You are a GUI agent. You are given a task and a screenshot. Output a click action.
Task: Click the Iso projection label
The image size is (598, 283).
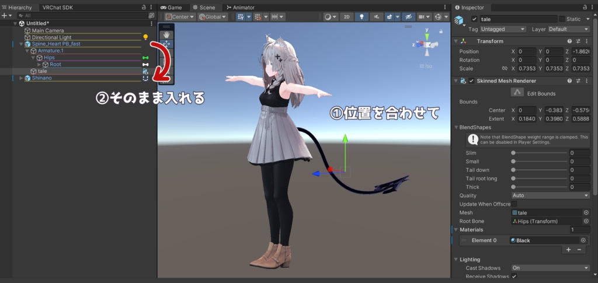tap(426, 66)
